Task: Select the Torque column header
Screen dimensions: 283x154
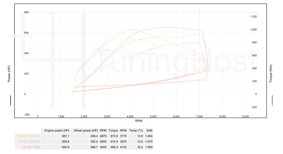Action: (113, 130)
